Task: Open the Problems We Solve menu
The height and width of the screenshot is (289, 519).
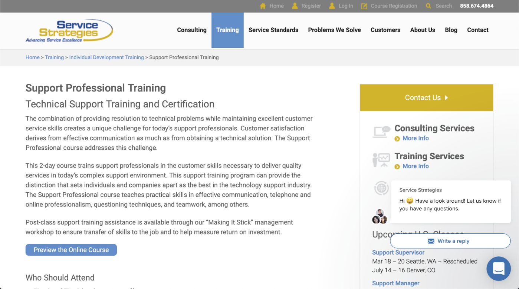Action: pyautogui.click(x=335, y=30)
